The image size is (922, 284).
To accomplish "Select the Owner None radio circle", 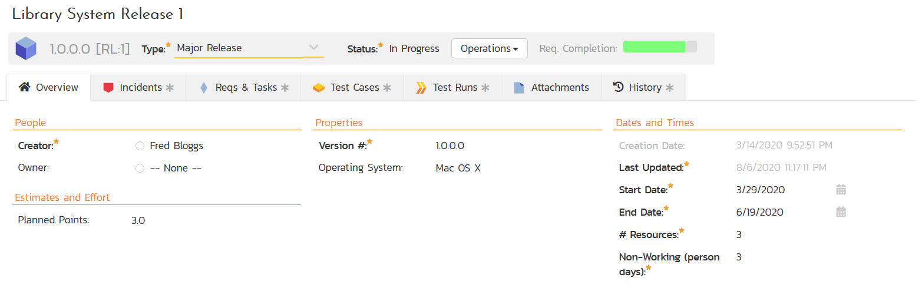I will pos(140,169).
